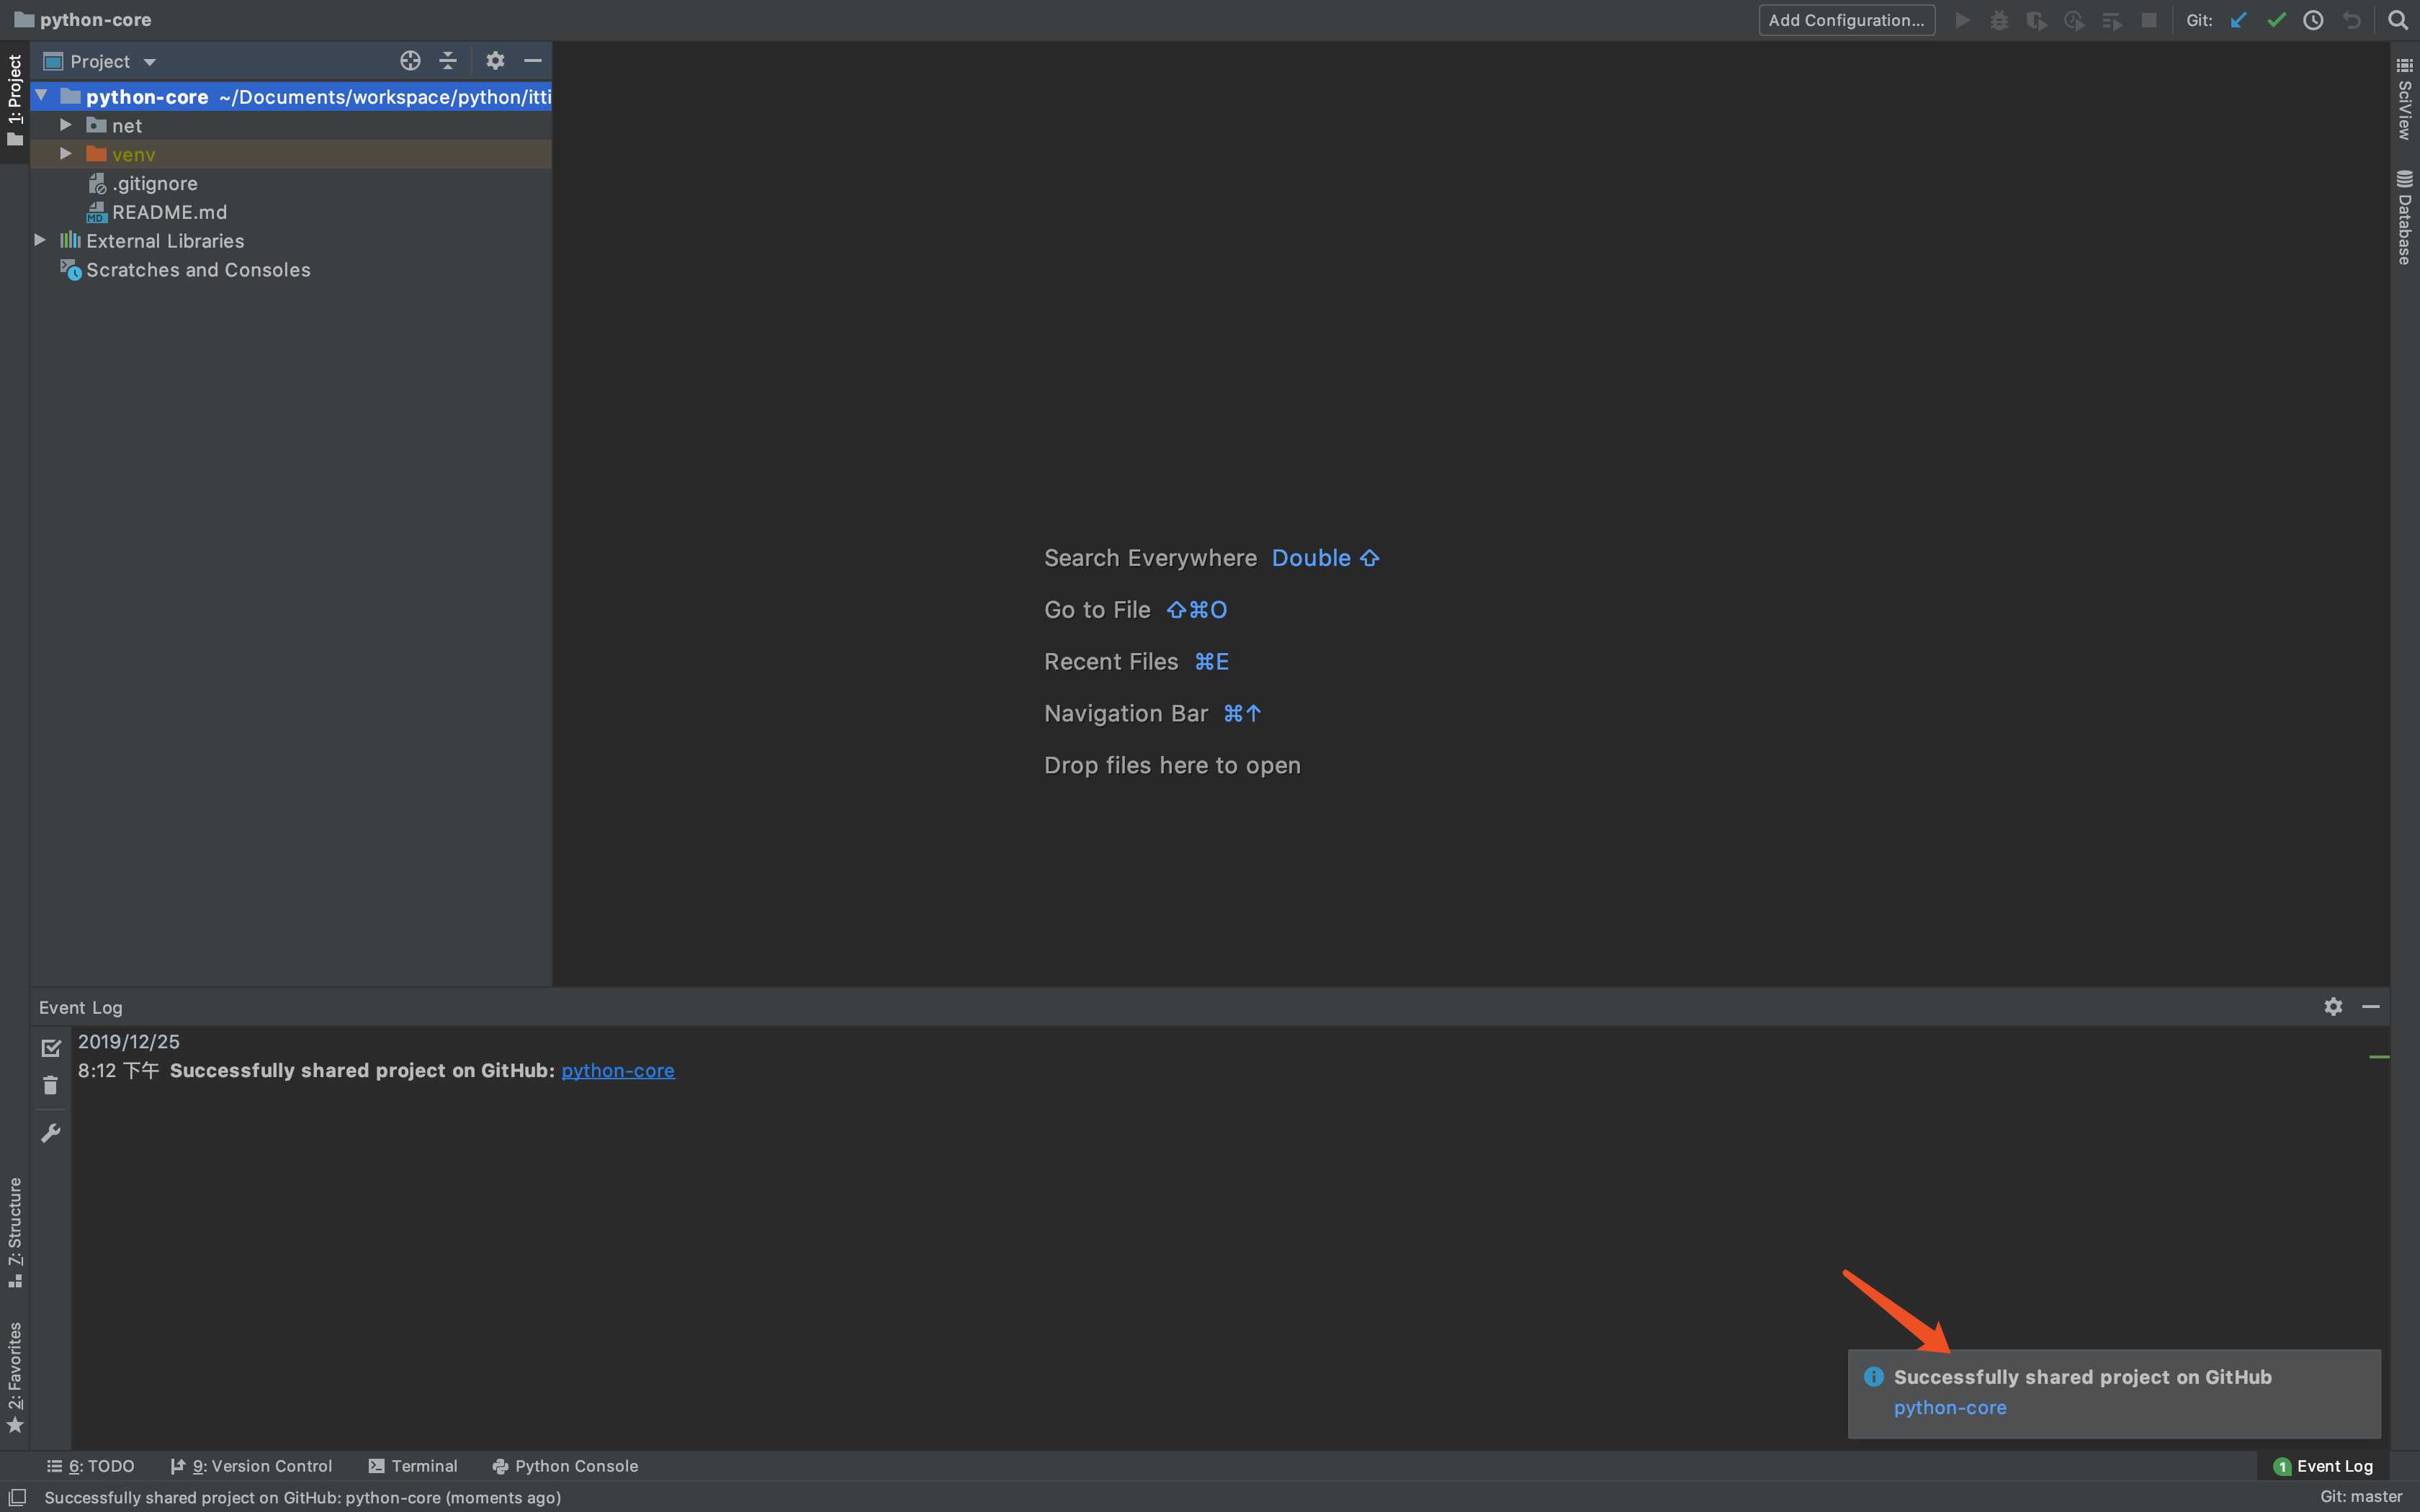Click the Git Rollback icon
The height and width of the screenshot is (1512, 2420).
coord(2352,20)
